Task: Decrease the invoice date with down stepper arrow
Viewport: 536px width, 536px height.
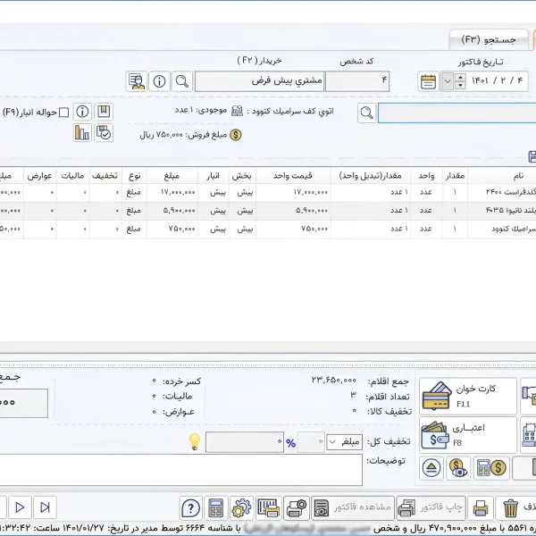Action: tap(460, 85)
